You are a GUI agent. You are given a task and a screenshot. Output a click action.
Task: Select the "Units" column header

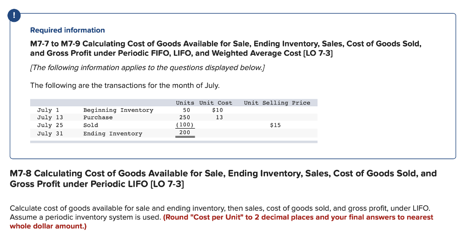pyautogui.click(x=185, y=103)
